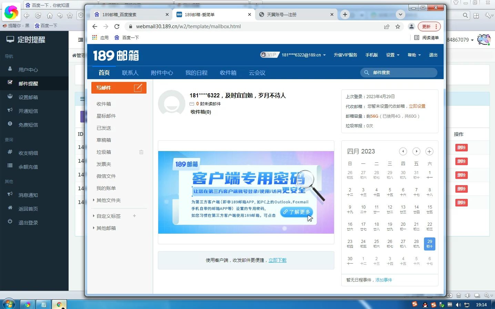
Task: Click the mail search magnifier icon
Action: 366,73
